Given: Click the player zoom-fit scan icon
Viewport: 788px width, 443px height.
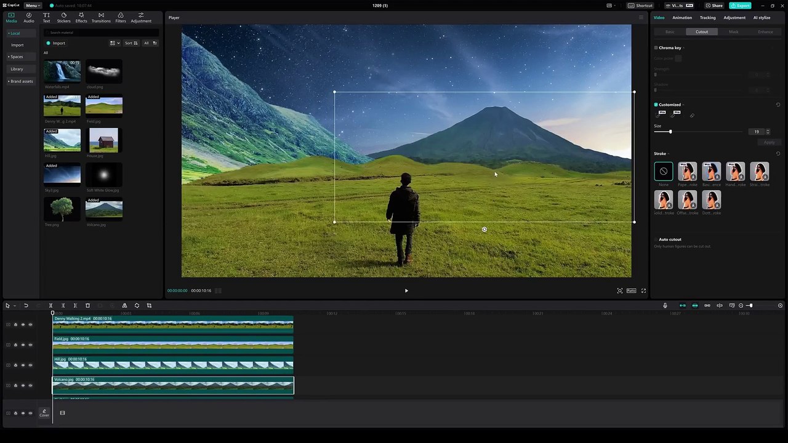Looking at the screenshot, I should pos(620,291).
